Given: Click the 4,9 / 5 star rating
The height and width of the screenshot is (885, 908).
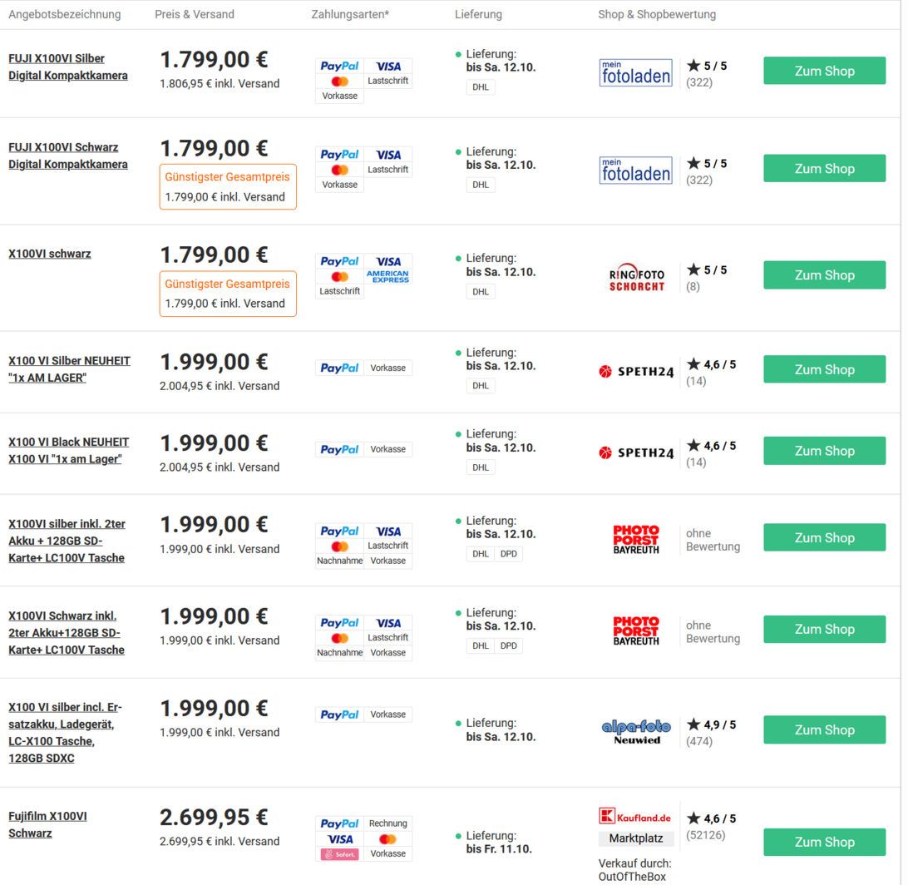Looking at the screenshot, I should pos(711,724).
